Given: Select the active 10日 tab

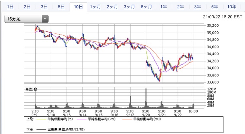Looking at the screenshot, I should tap(78, 7).
